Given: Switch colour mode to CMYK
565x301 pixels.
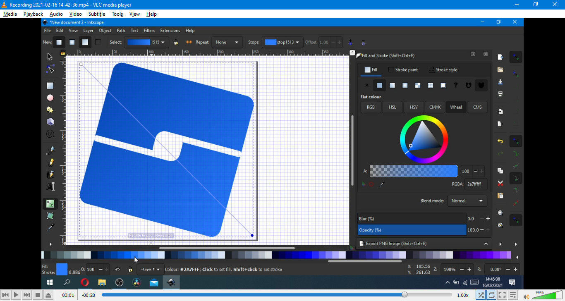Looking at the screenshot, I should click(435, 107).
